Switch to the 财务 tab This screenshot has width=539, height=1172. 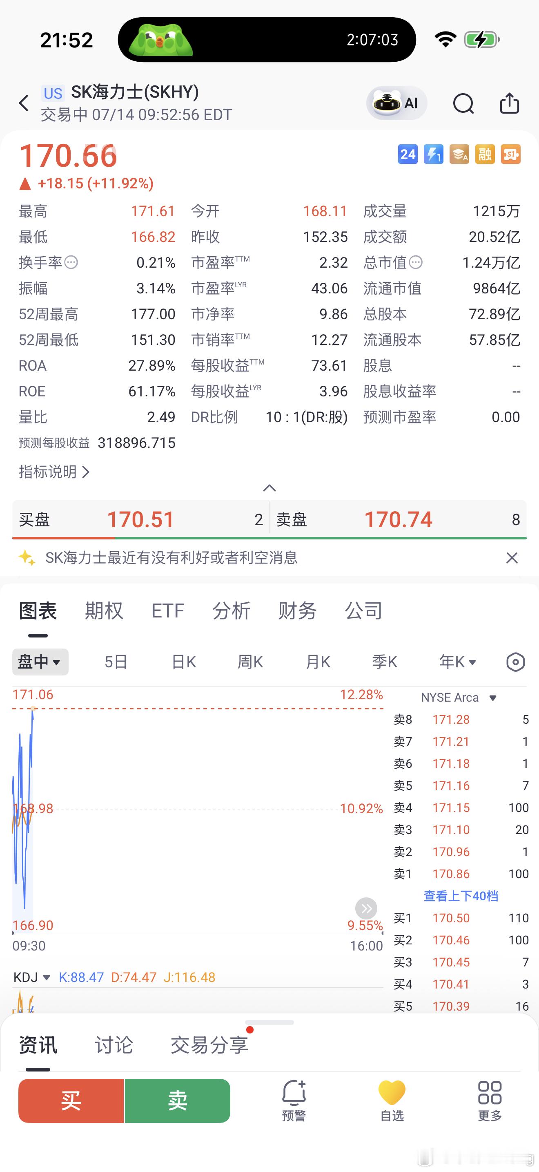(297, 611)
